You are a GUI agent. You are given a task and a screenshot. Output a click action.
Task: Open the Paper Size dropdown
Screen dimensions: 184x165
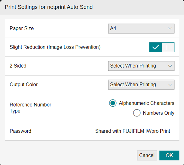click(141, 29)
